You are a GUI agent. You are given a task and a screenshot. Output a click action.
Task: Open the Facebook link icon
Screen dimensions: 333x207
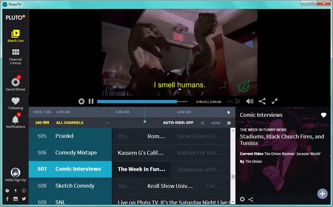[x=7, y=199]
